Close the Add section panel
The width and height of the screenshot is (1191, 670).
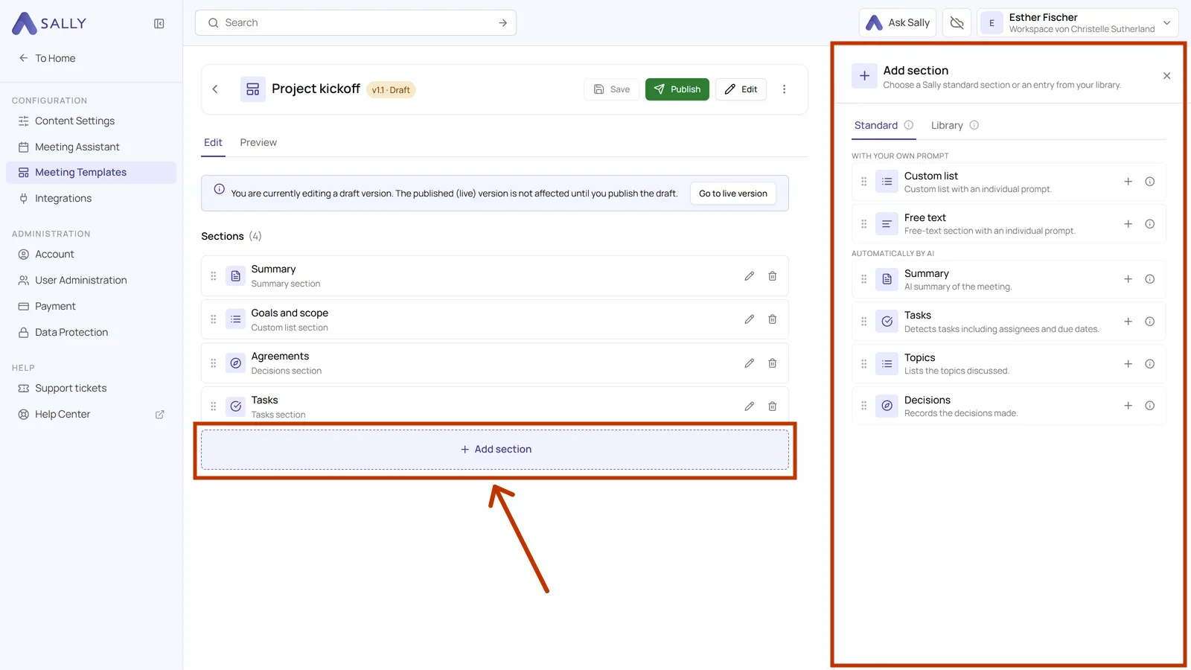1167,76
